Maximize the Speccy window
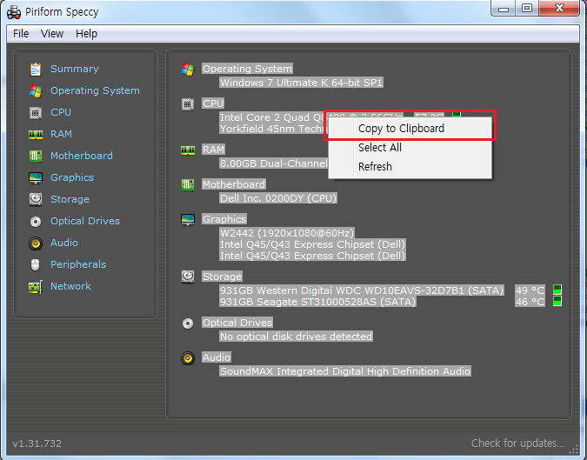This screenshot has width=587, height=460. [x=527, y=8]
